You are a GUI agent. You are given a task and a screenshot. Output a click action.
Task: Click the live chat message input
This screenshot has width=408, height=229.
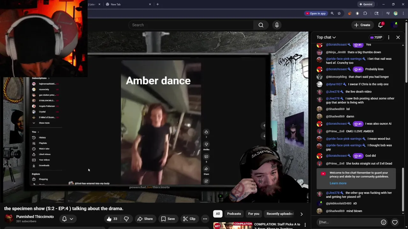pyautogui.click(x=349, y=222)
